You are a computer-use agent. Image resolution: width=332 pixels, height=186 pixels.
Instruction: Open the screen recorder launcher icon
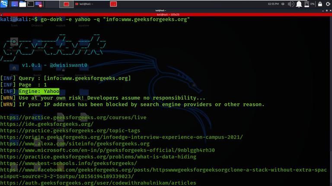pos(38,4)
